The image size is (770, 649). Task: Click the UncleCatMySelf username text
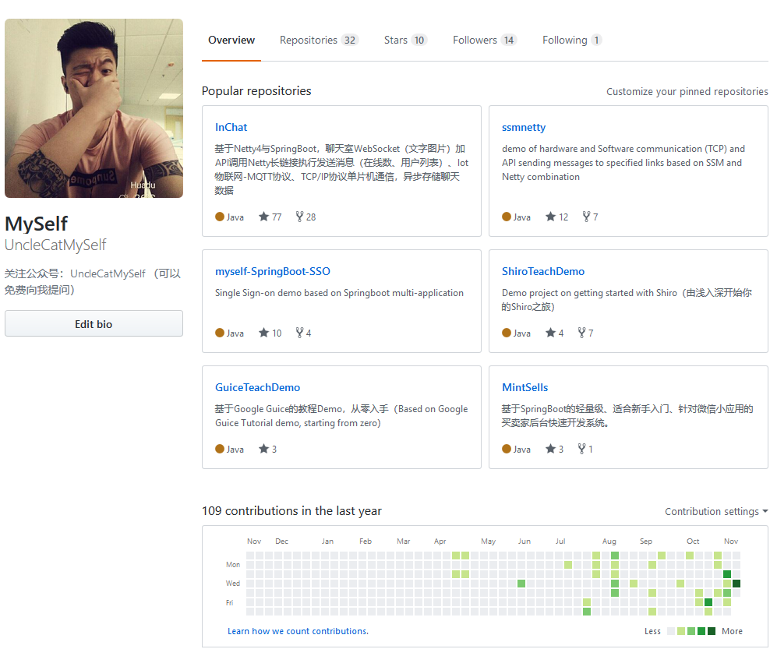point(55,245)
